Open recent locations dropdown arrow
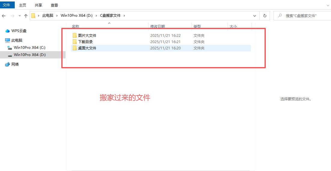 (x=20, y=16)
